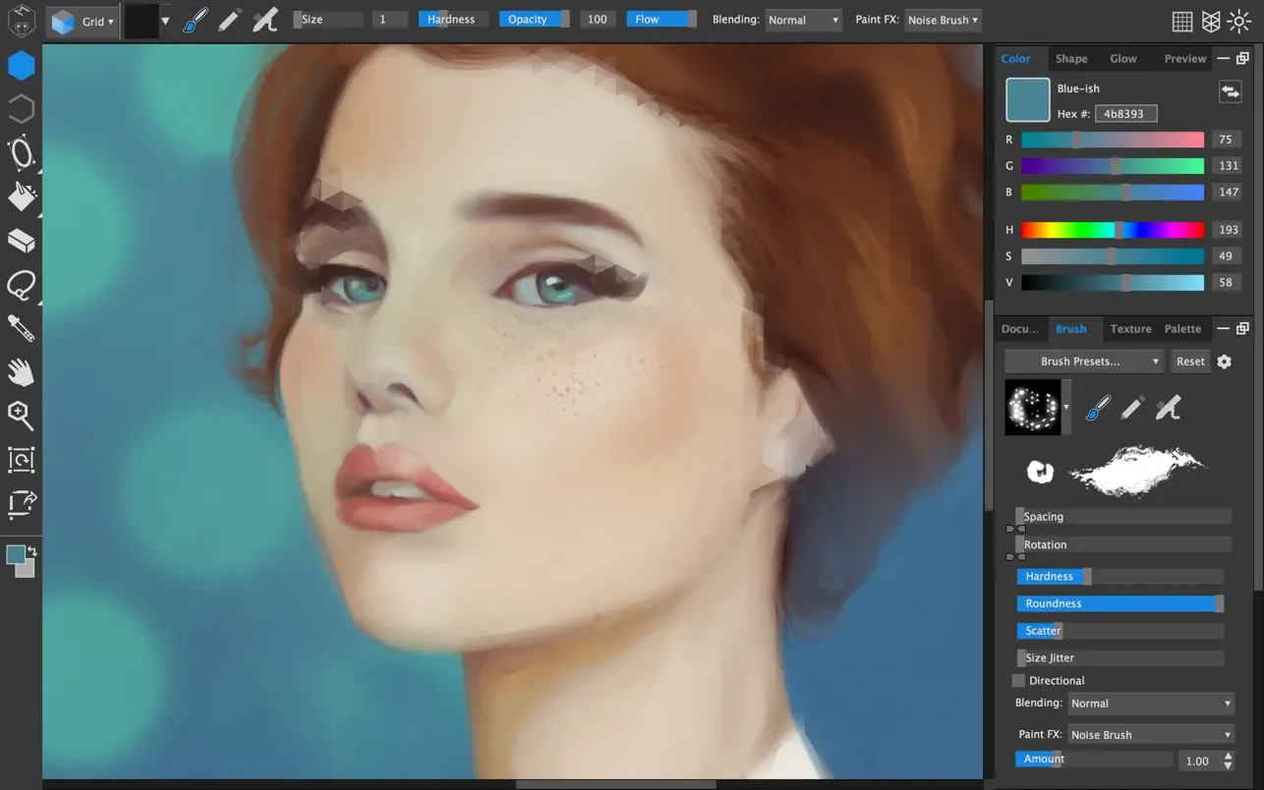
Task: Select the paint bucket fill tool
Action: point(21,197)
